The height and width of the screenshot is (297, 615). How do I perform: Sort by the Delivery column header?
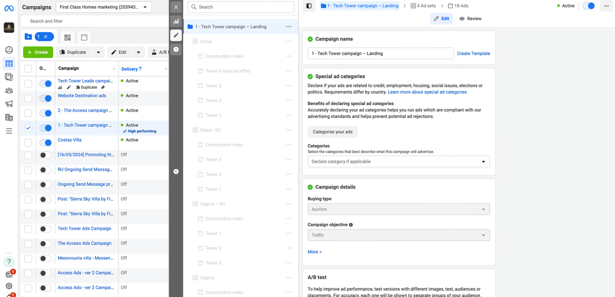tap(132, 69)
